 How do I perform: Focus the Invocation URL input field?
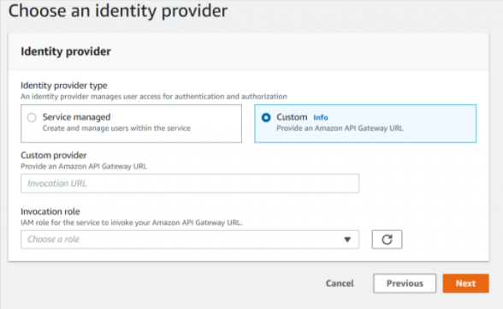click(x=190, y=183)
